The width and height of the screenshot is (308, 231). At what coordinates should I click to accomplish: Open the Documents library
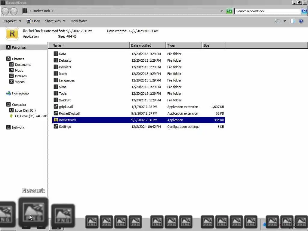coord(23,65)
